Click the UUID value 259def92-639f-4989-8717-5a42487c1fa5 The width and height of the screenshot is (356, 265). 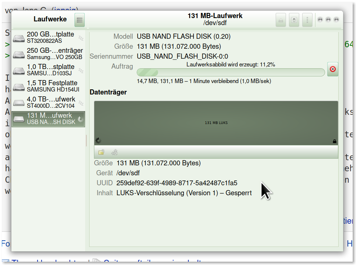(177, 183)
